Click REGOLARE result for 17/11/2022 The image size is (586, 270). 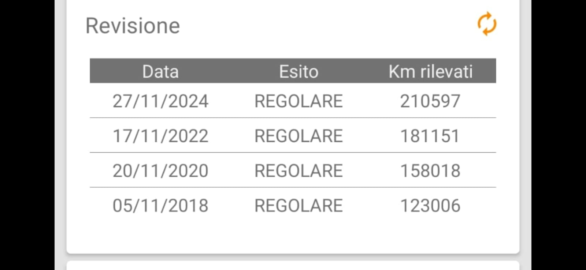pyautogui.click(x=298, y=136)
